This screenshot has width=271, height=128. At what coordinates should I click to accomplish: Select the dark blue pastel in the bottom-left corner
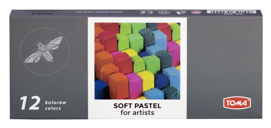[x=101, y=89]
